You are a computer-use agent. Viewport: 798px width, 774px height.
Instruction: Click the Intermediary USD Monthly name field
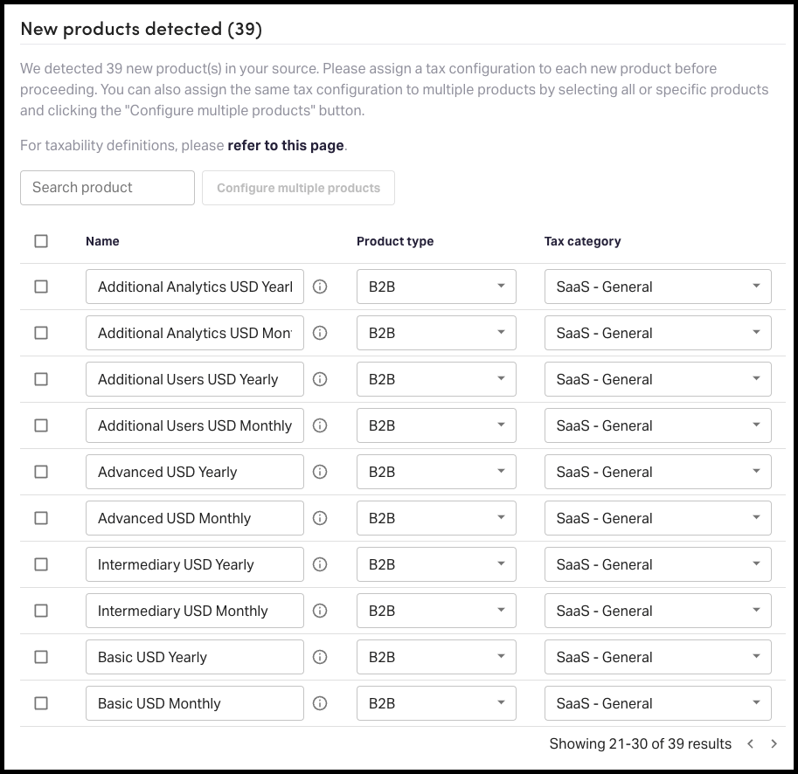[194, 611]
